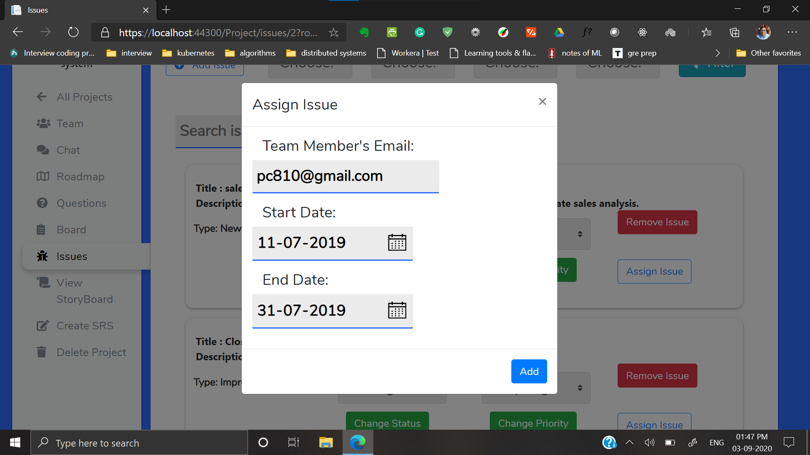Select Create SRS in sidebar
The image size is (810, 455).
(x=85, y=326)
